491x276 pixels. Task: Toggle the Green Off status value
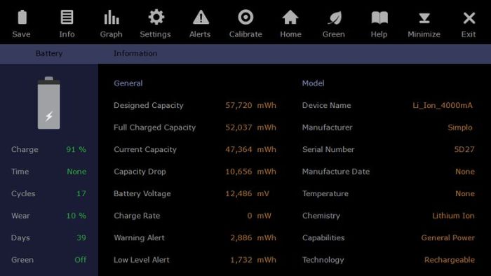tap(81, 260)
